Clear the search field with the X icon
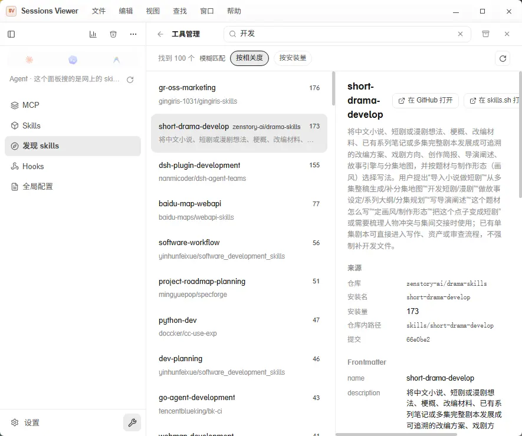This screenshot has height=436, width=522. [461, 34]
